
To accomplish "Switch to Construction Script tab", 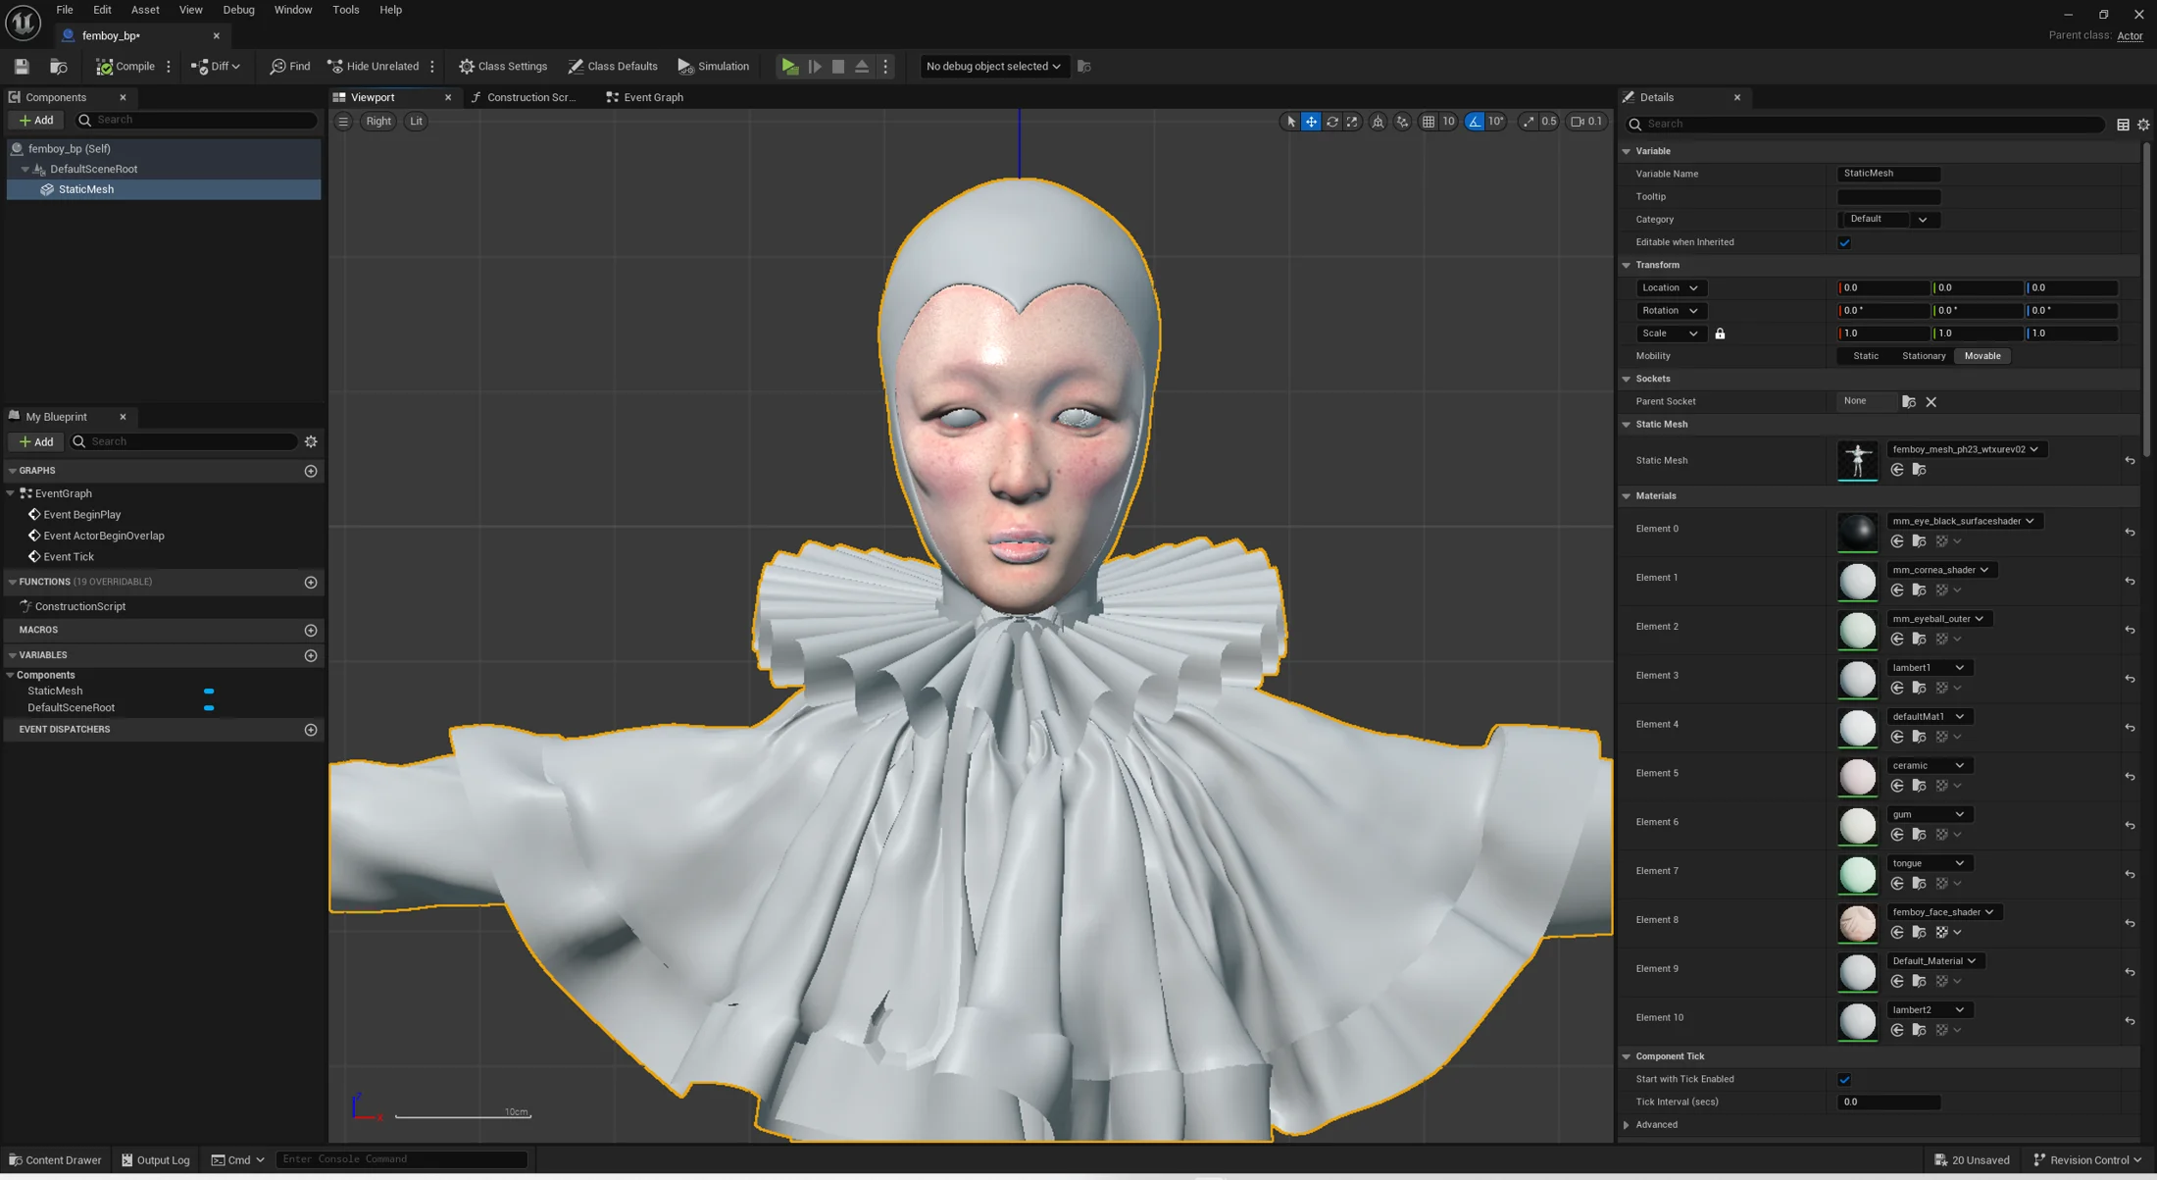I will click(x=524, y=97).
